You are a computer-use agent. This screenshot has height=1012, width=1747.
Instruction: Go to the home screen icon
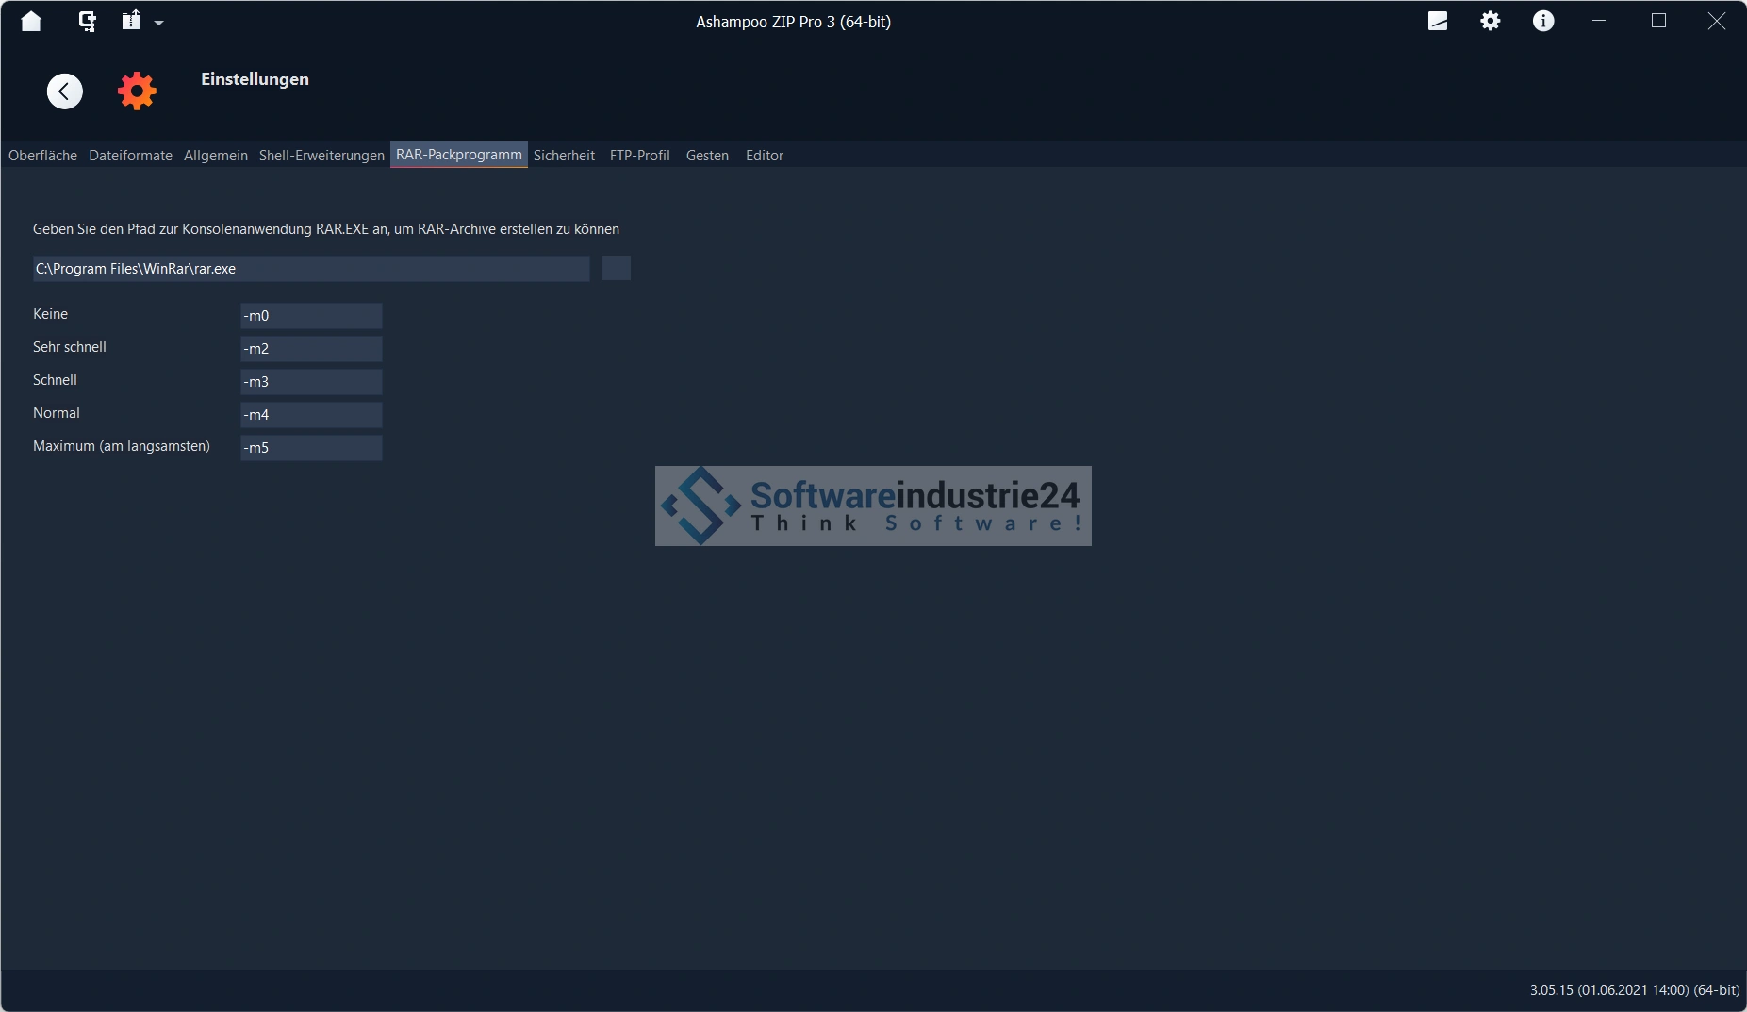[31, 21]
